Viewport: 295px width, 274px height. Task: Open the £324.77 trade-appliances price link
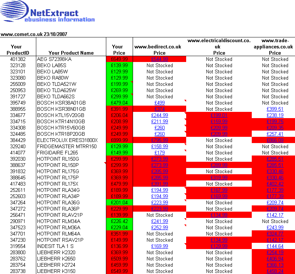point(275,234)
